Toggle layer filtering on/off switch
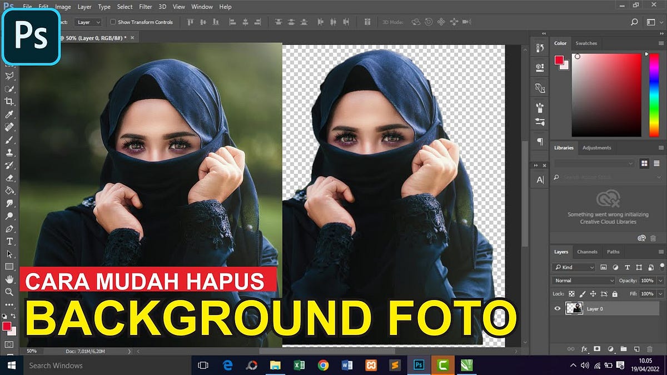The height and width of the screenshot is (375, 667). click(661, 267)
